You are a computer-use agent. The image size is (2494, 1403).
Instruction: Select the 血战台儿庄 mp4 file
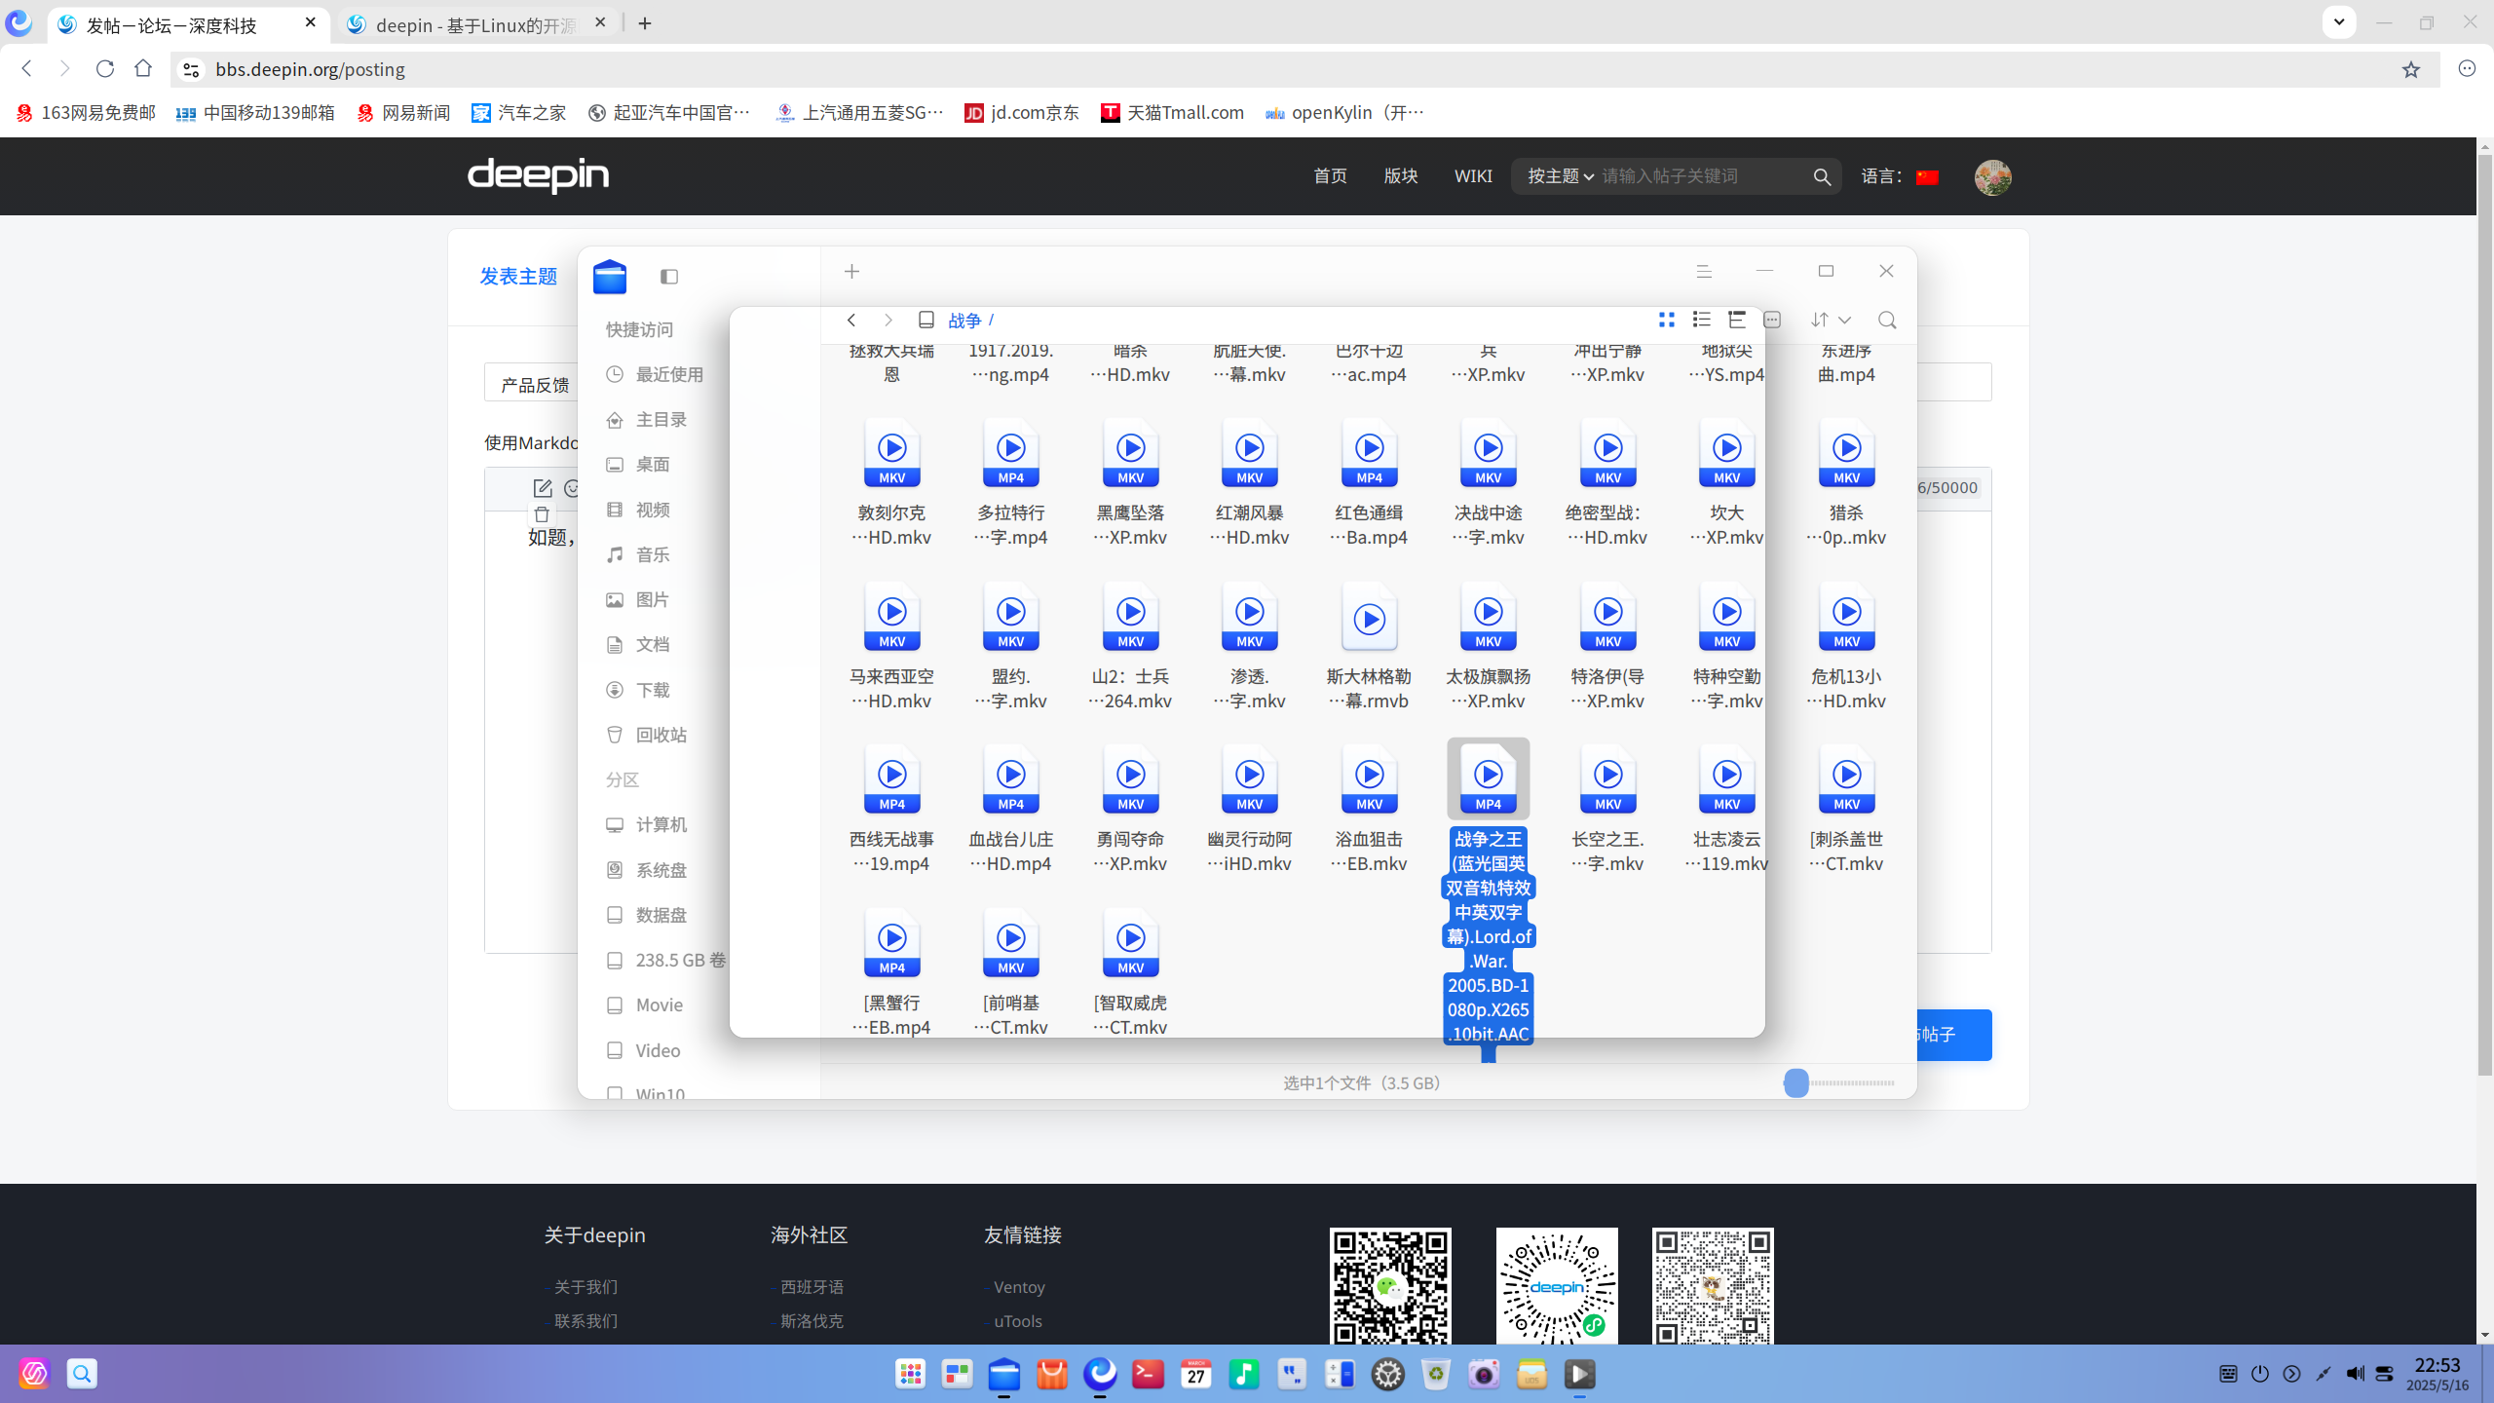point(1011,809)
